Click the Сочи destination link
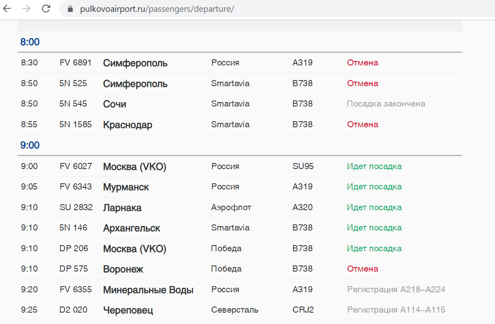 coord(115,104)
